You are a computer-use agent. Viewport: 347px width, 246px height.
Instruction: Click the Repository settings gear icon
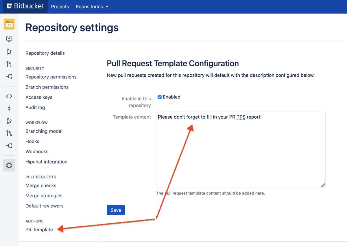click(9, 165)
